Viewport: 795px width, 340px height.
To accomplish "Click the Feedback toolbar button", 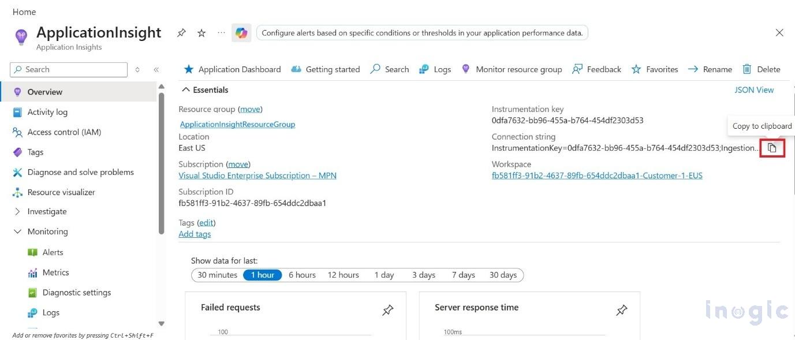I will point(596,69).
